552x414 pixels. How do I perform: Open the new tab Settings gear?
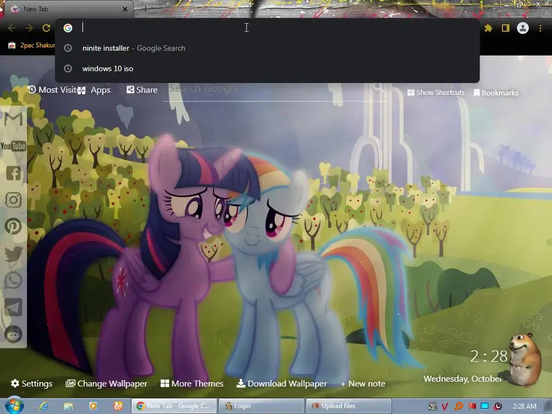tap(32, 383)
